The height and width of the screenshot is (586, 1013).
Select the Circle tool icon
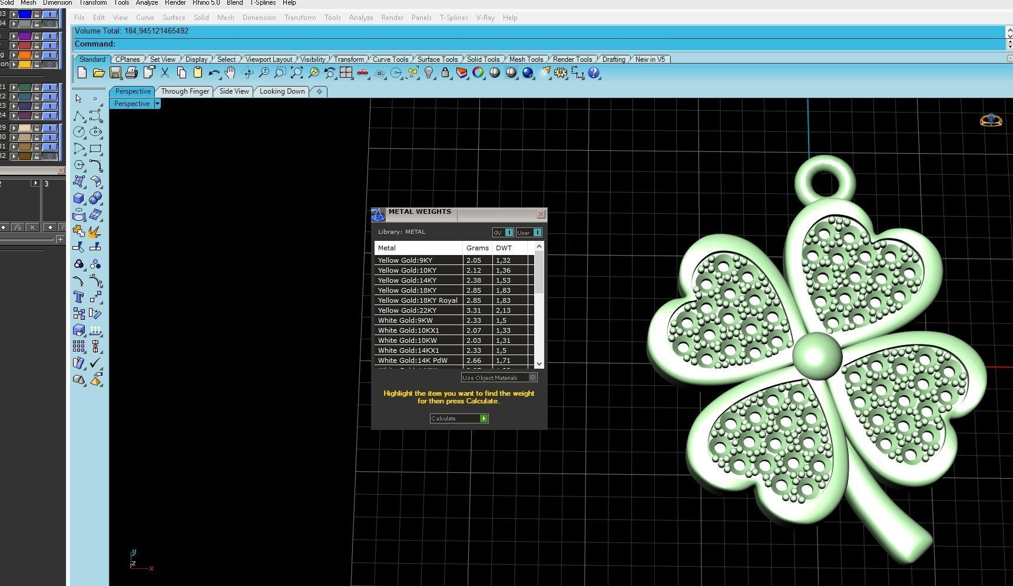coord(79,132)
